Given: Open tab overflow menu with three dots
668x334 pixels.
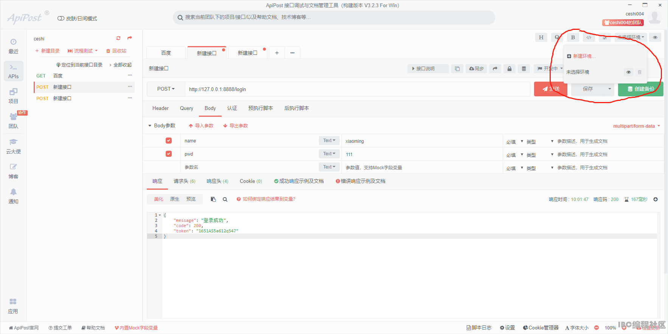Looking at the screenshot, I should coord(292,53).
